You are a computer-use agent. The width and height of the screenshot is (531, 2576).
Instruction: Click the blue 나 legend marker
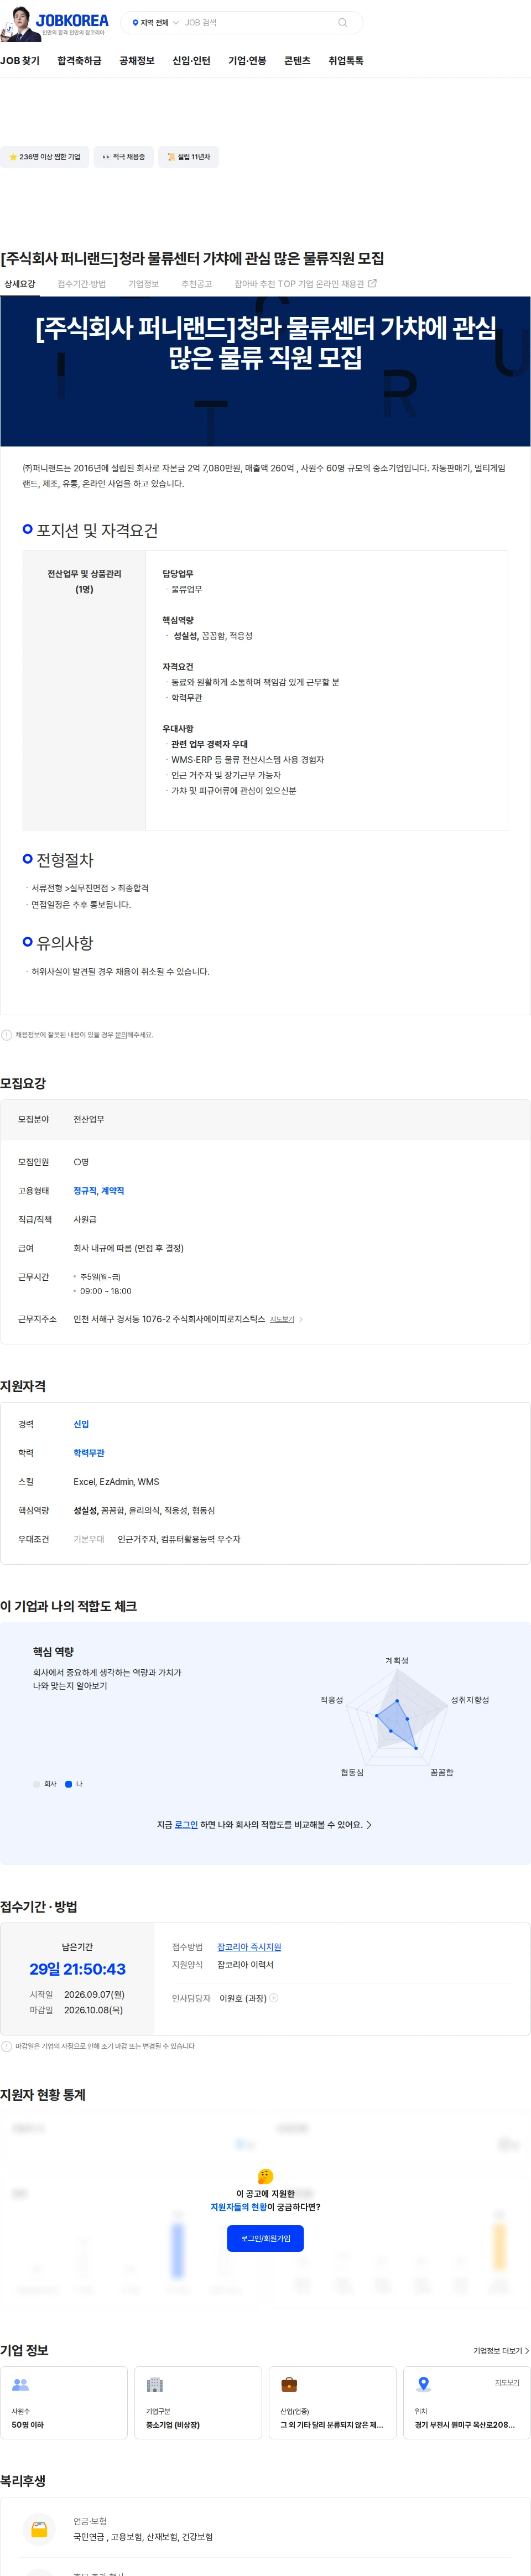(69, 1784)
